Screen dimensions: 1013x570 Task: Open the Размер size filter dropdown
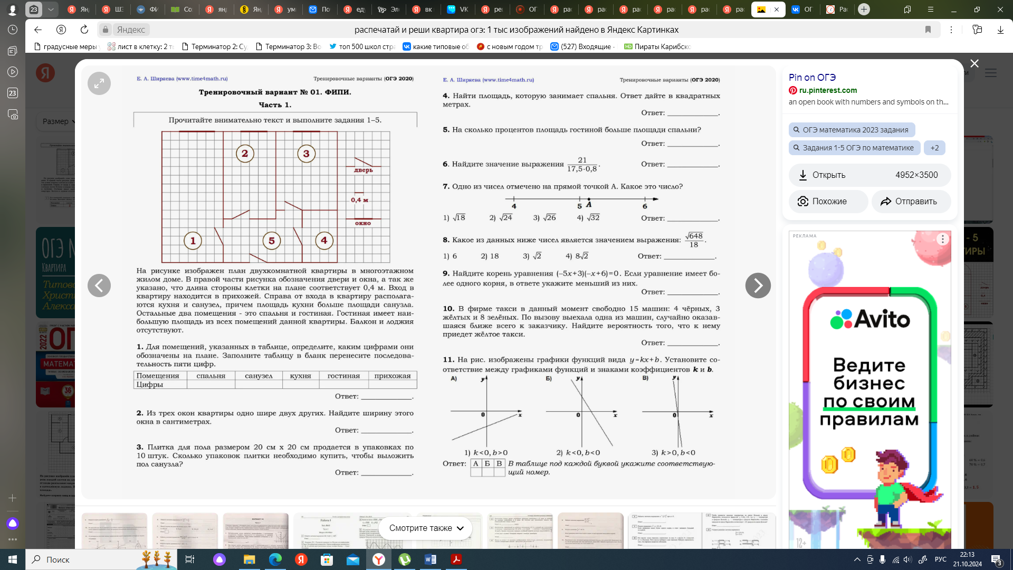pos(58,121)
